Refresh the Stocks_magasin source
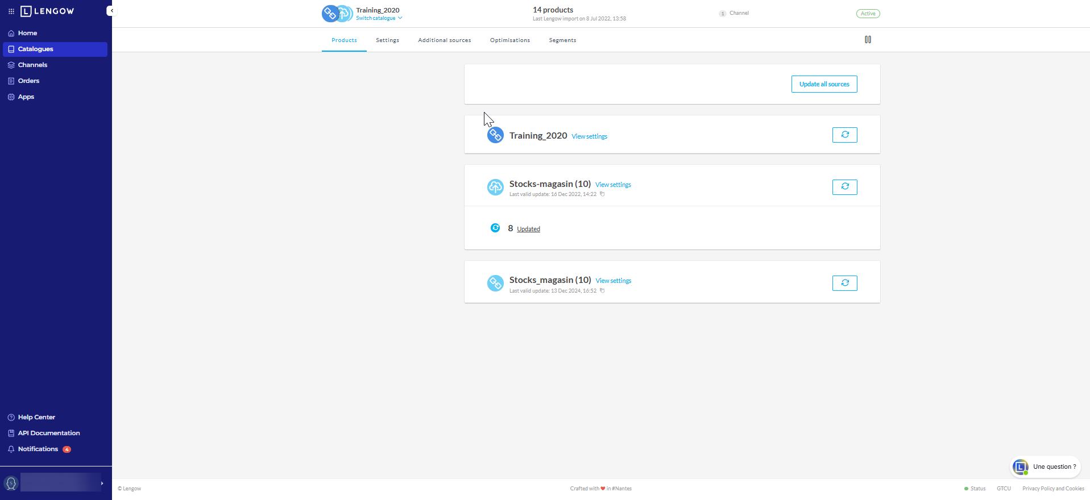The width and height of the screenshot is (1090, 500). pos(844,283)
